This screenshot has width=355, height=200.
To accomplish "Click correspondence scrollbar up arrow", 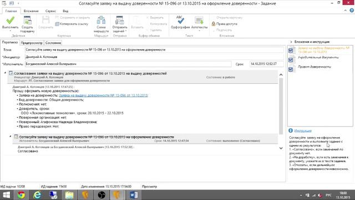I will 281,74.
